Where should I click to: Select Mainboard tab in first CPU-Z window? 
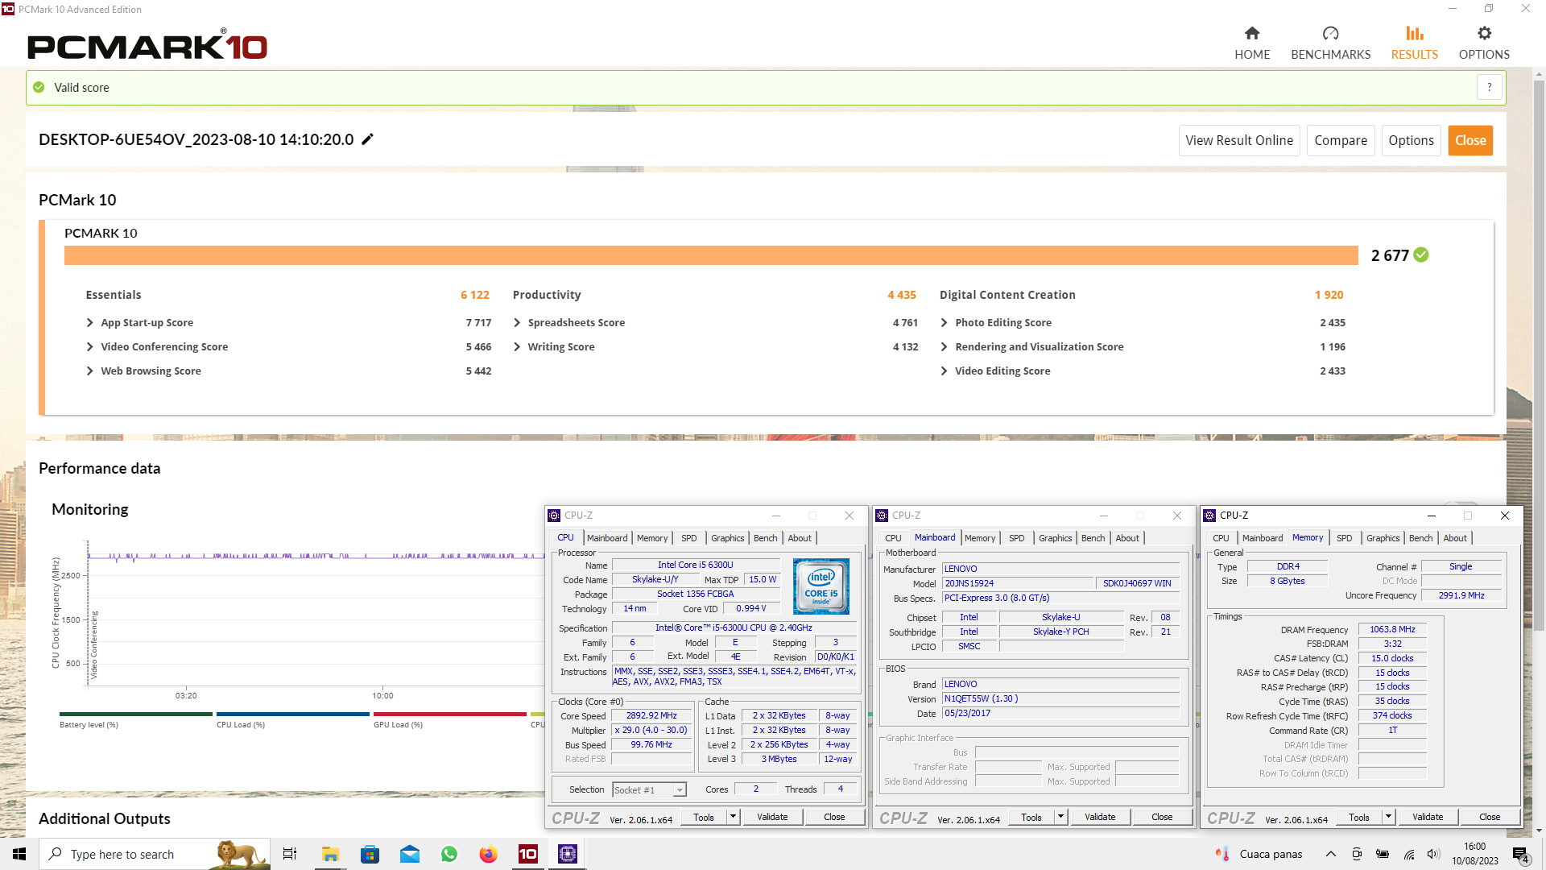click(x=607, y=538)
